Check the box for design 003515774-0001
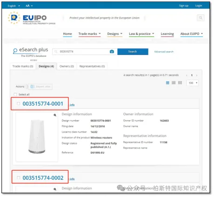 [19, 103]
